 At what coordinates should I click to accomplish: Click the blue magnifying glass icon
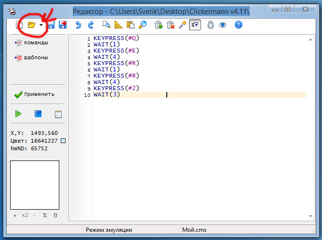point(143,25)
